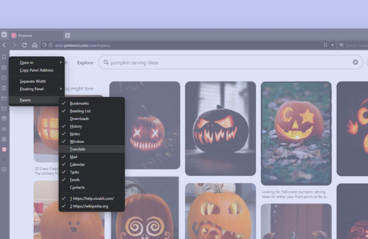Open the Vivaldi main menu icon
The height and width of the screenshot is (239, 368).
pos(4,35)
